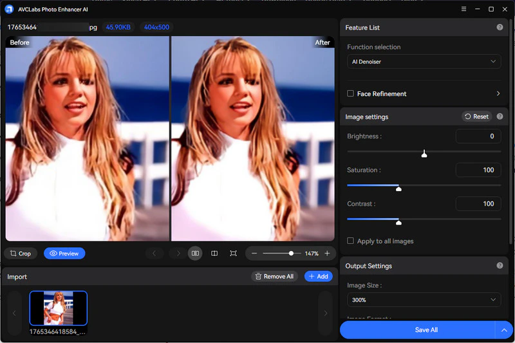Image resolution: width=515 pixels, height=343 pixels.
Task: Expand Save All options arrow
Action: 504,330
